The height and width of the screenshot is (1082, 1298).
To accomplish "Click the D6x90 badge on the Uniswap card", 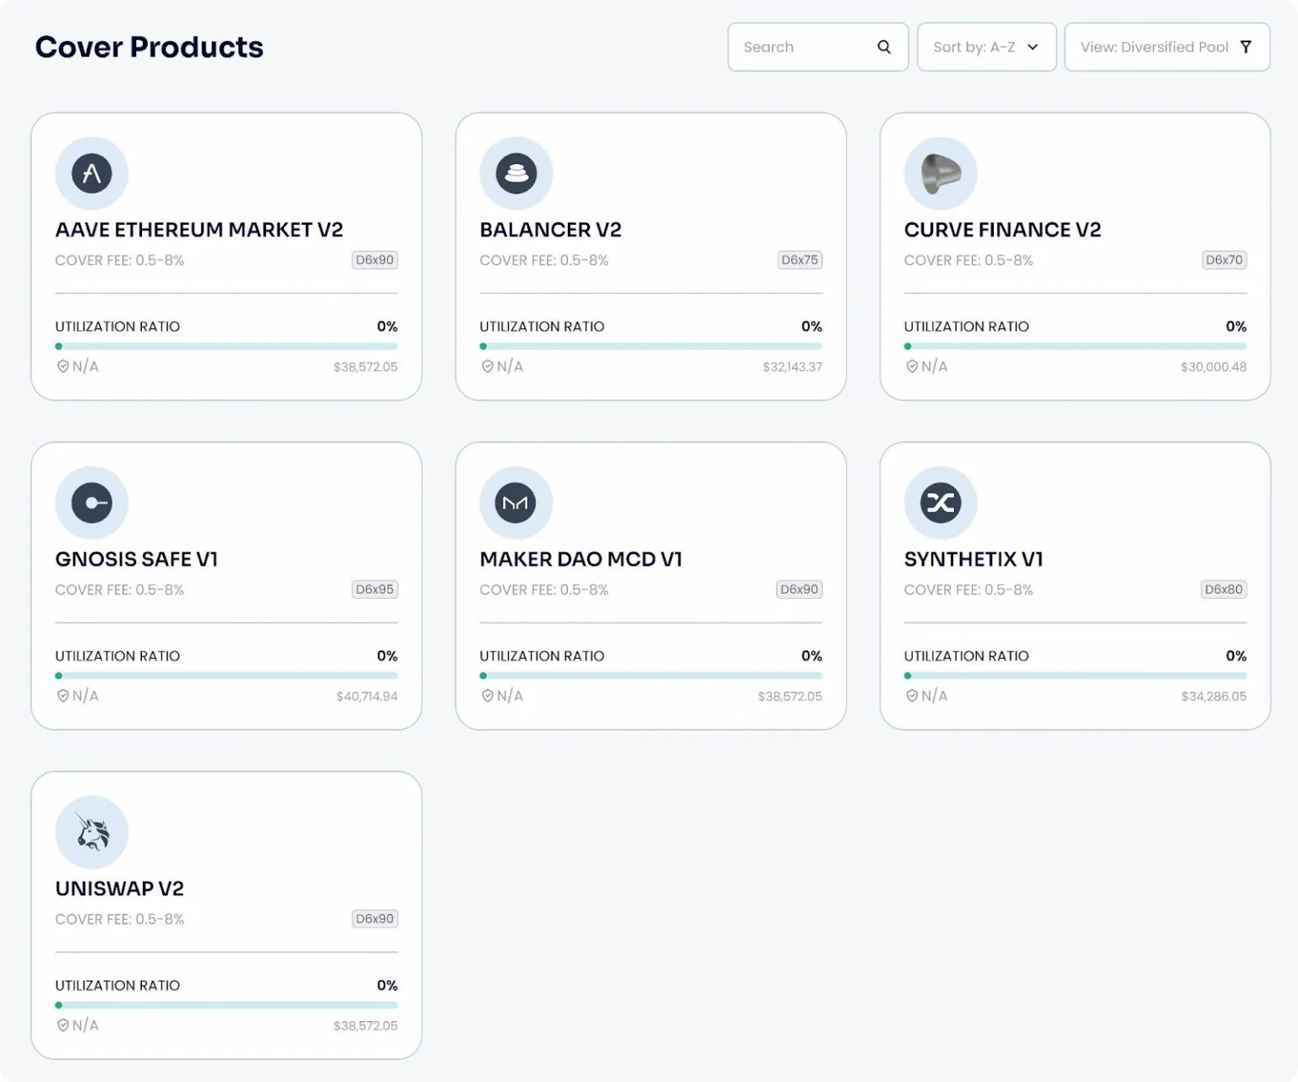I will tap(374, 919).
